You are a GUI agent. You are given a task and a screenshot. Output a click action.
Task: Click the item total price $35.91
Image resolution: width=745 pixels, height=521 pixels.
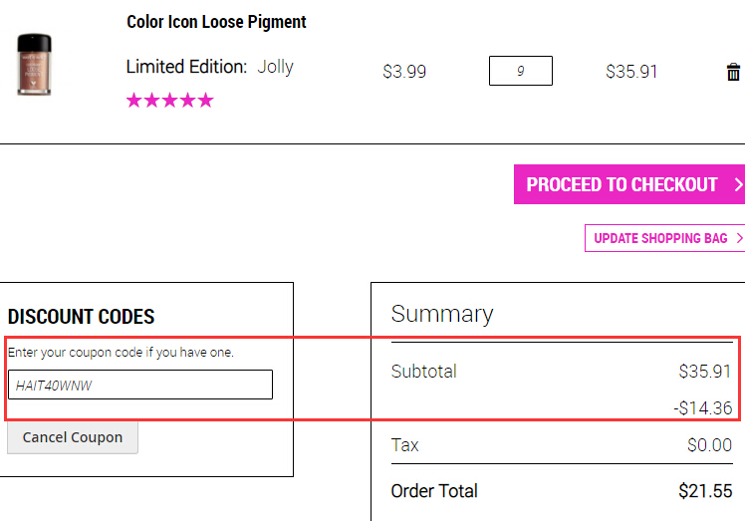point(631,72)
